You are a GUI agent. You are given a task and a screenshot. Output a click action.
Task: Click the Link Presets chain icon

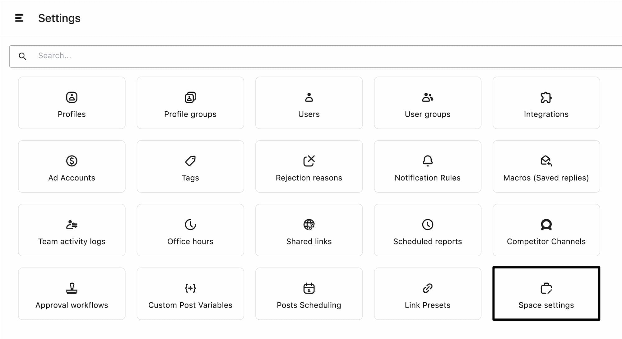pos(427,288)
